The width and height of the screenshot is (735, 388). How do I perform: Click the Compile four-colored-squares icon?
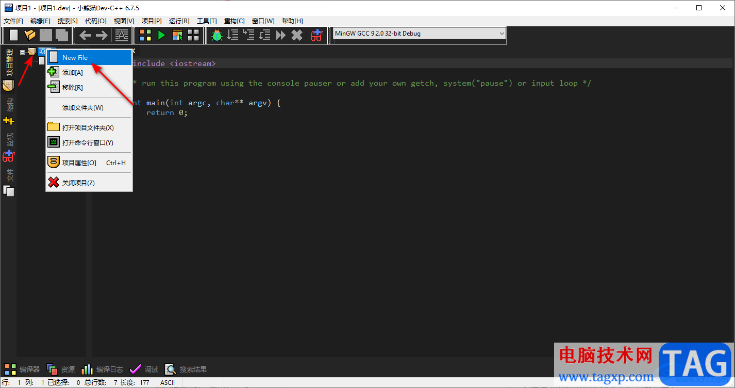click(145, 35)
